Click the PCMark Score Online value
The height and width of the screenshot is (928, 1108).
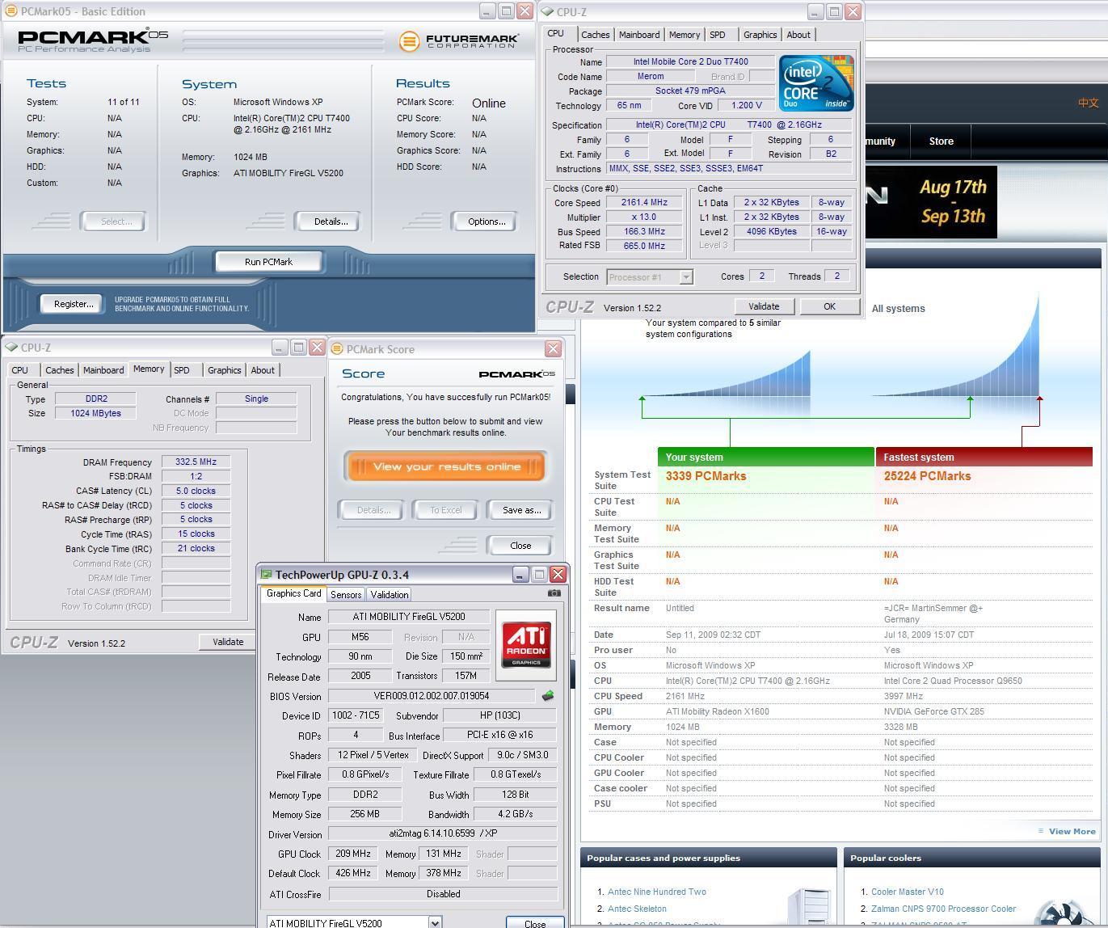[x=489, y=103]
